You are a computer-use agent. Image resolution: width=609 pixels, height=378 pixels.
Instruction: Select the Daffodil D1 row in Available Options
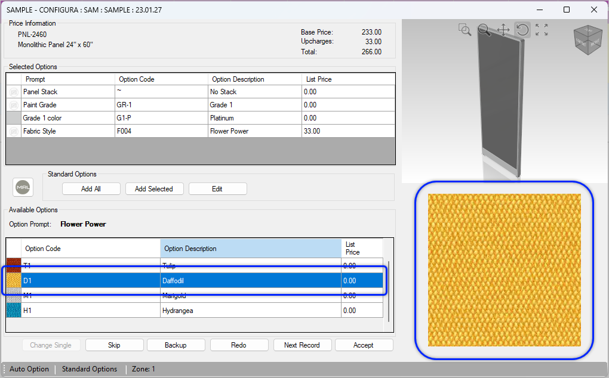point(179,280)
